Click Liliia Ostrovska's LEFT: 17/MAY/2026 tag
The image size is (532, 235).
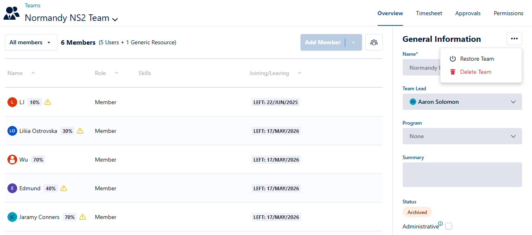pos(276,131)
